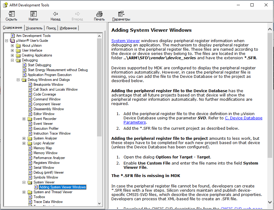Select Registers Window topic in tree
Image resolution: width=274 pixels, height=210 pixels.
(46, 163)
